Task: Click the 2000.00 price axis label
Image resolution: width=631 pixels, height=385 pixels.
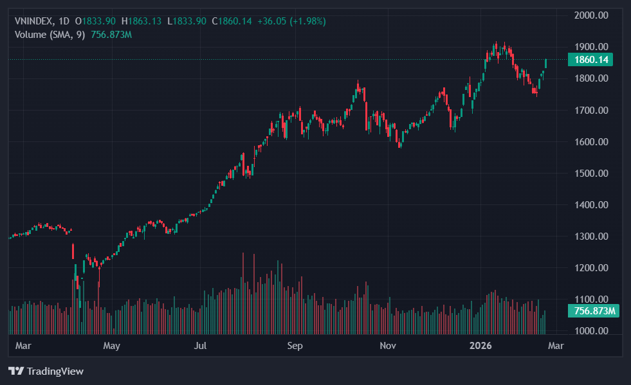Action: 590,15
